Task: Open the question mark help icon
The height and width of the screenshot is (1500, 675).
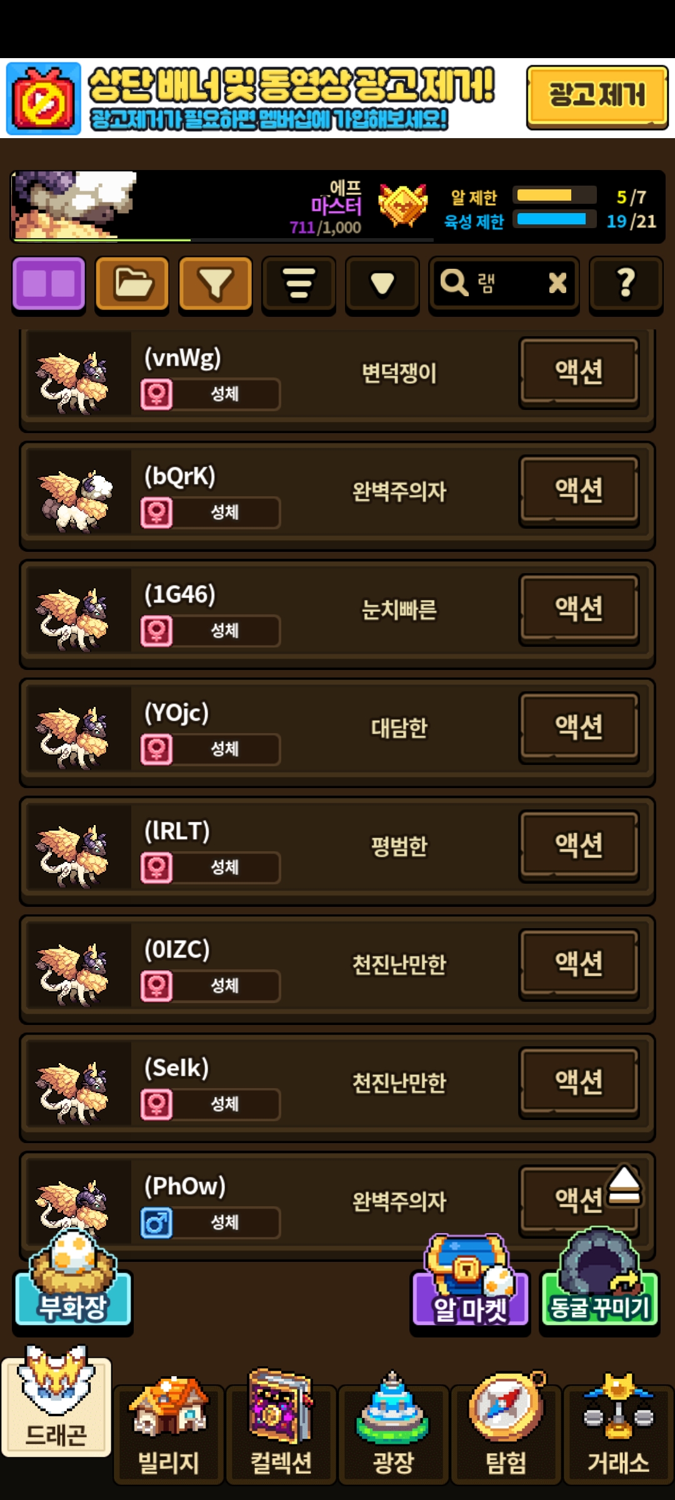Action: coord(626,284)
